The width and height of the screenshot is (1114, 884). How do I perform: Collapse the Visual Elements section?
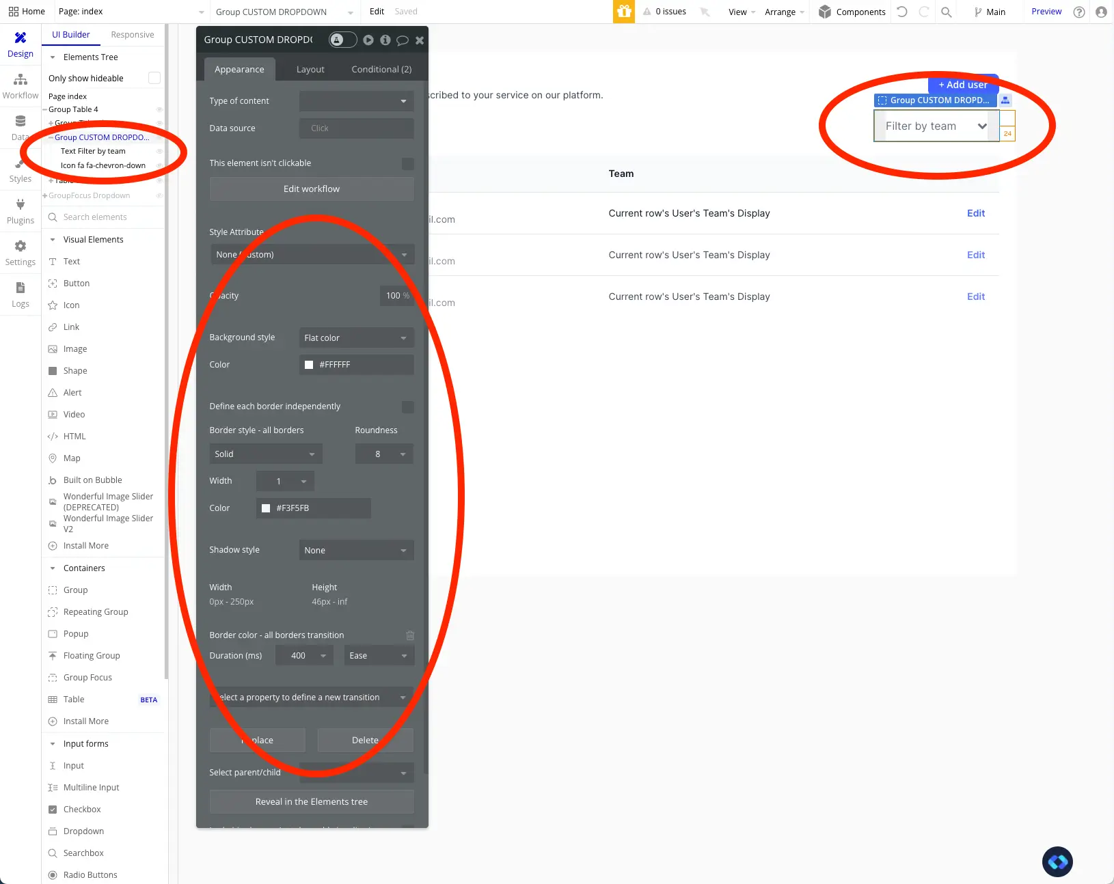coord(53,240)
